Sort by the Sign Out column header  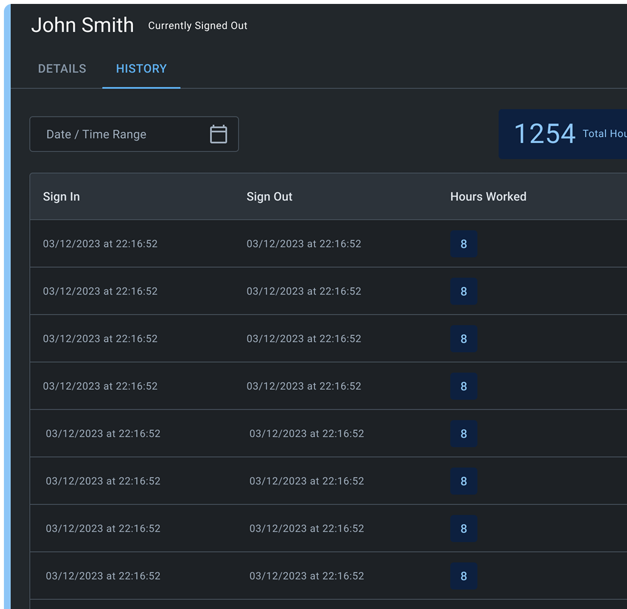click(x=269, y=196)
